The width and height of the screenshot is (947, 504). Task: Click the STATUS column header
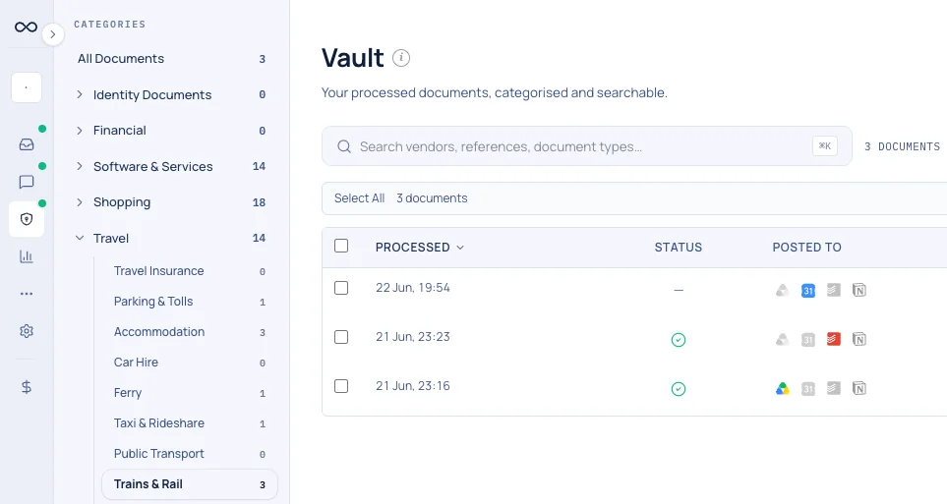(679, 248)
